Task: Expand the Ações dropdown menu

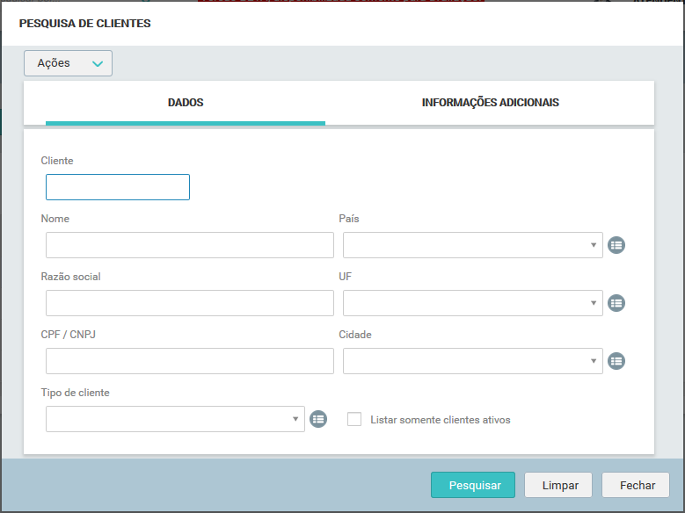Action: click(x=69, y=63)
